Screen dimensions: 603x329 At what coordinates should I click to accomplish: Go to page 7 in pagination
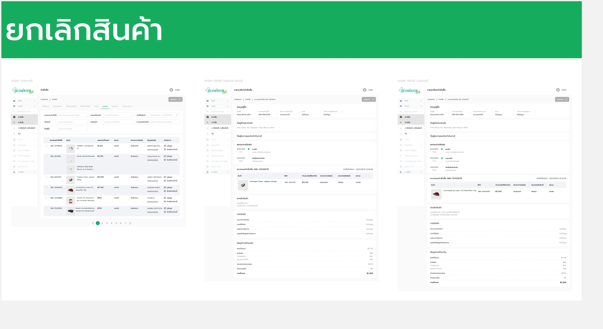[125, 223]
